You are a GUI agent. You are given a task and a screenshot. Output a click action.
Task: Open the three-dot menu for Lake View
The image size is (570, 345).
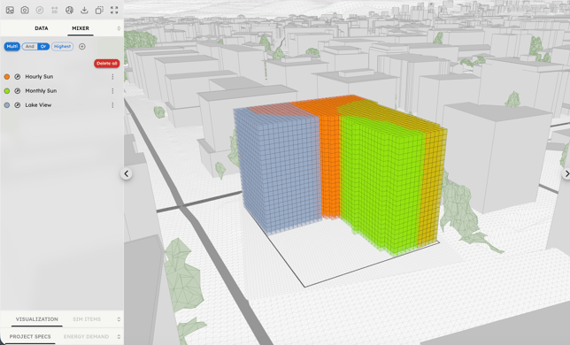click(112, 105)
